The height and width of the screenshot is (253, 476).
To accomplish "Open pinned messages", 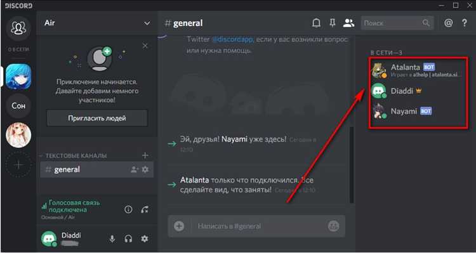I will (x=333, y=23).
